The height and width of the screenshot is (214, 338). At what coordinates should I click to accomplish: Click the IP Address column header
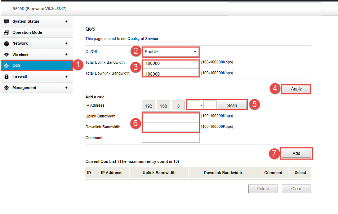click(x=111, y=173)
